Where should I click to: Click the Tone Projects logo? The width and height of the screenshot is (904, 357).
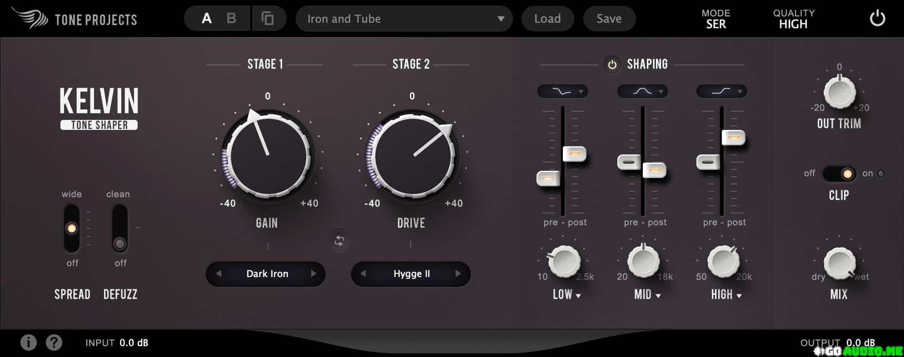tap(75, 19)
